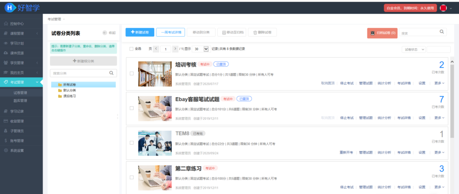Click the 删除试卷 button

point(262,32)
